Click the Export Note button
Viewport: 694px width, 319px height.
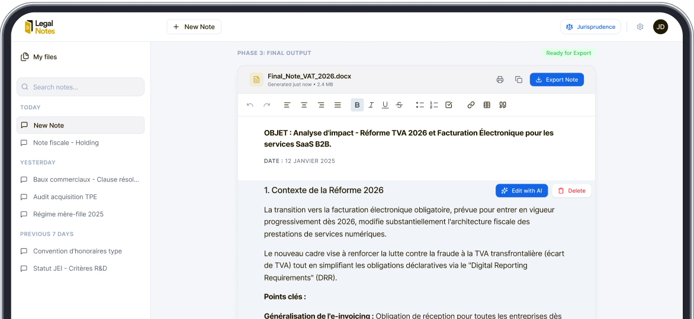click(x=557, y=80)
